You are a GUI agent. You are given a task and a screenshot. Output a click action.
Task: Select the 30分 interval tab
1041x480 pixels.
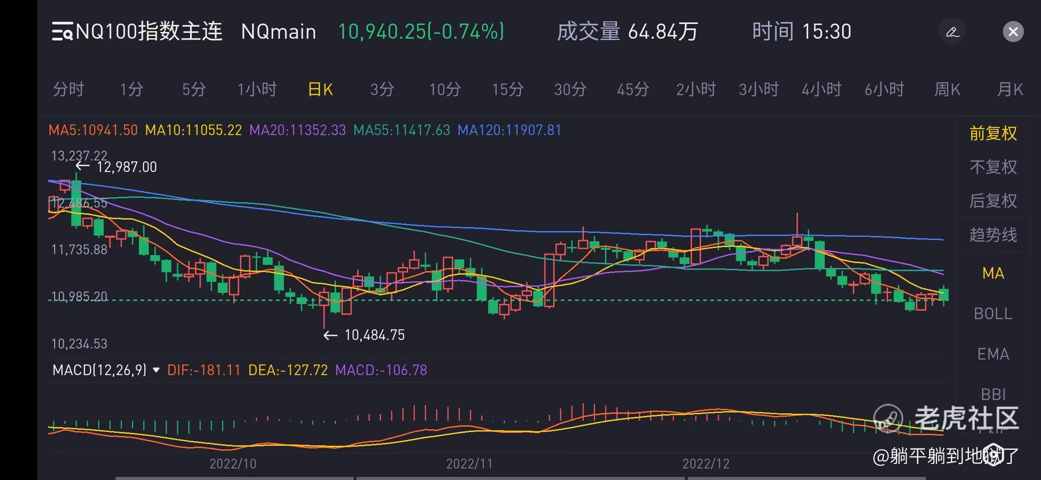570,89
